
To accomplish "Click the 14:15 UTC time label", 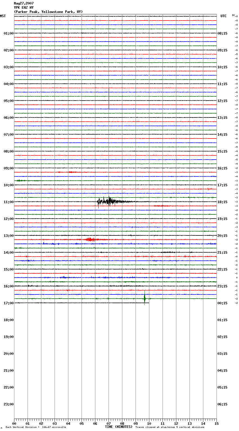I will (222, 135).
